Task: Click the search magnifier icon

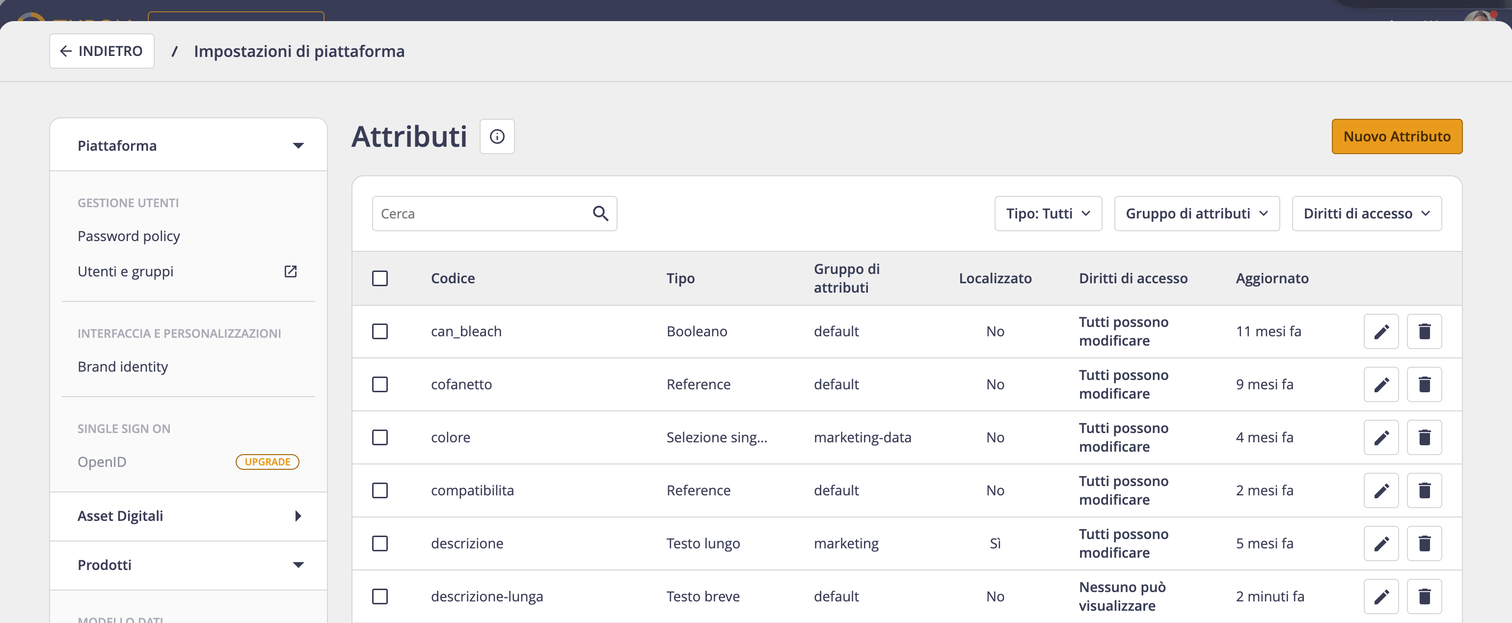Action: click(x=600, y=214)
